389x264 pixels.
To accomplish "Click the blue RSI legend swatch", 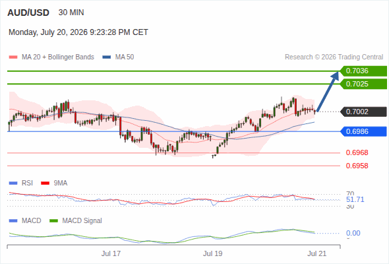I will [x=13, y=183].
